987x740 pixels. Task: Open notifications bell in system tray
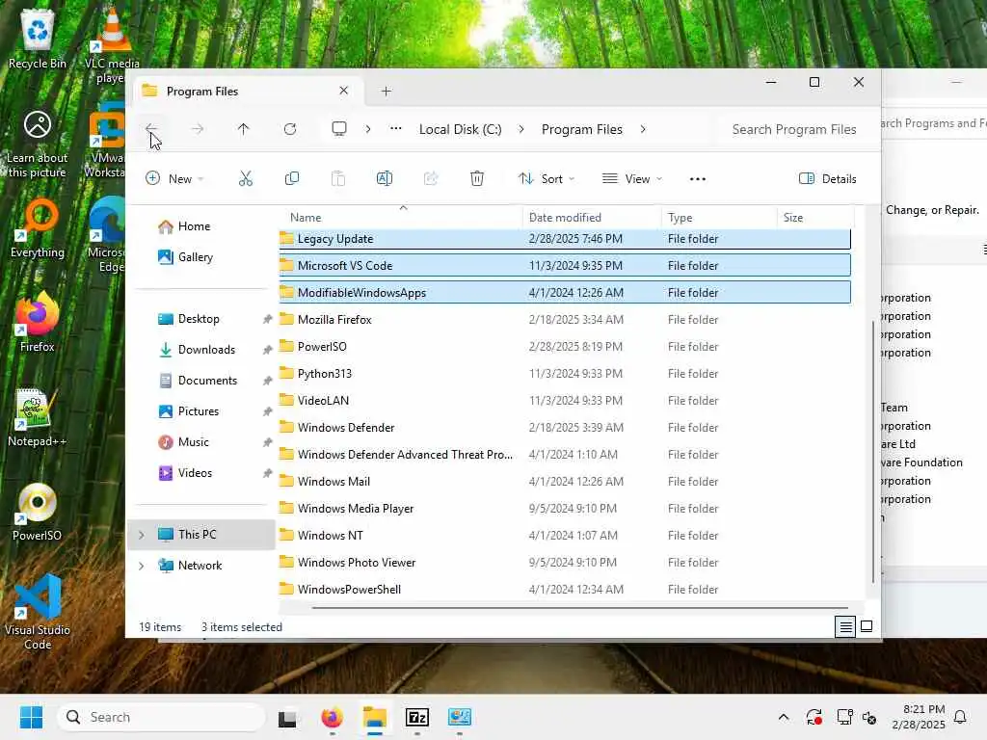(960, 717)
